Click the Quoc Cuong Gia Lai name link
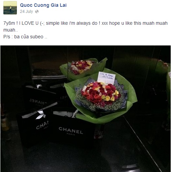The image size is (171, 172). [x=43, y=5]
